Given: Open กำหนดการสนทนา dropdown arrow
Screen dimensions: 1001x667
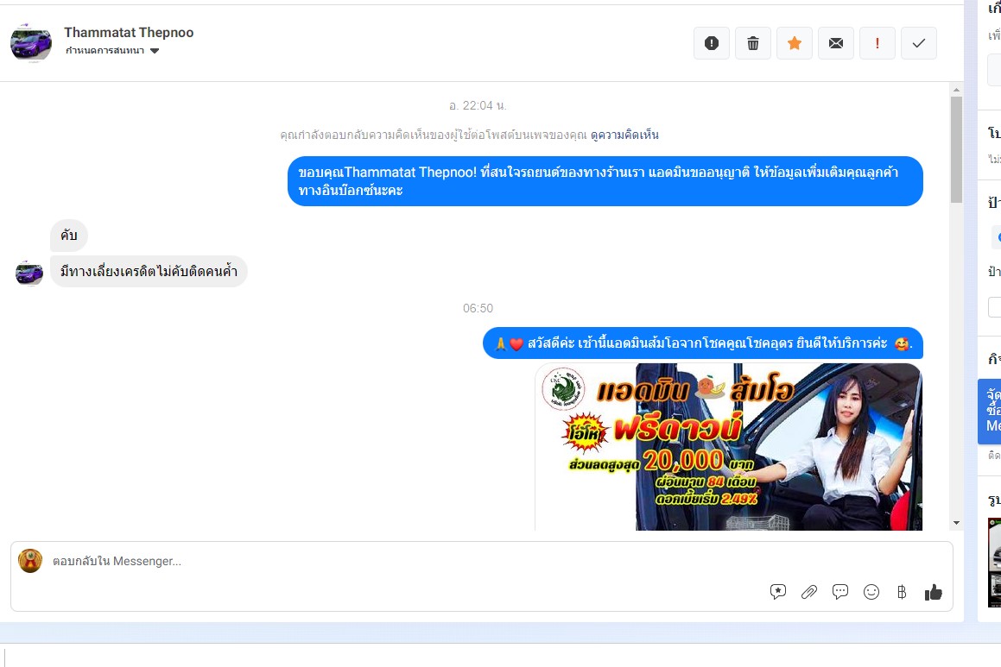Looking at the screenshot, I should [155, 51].
